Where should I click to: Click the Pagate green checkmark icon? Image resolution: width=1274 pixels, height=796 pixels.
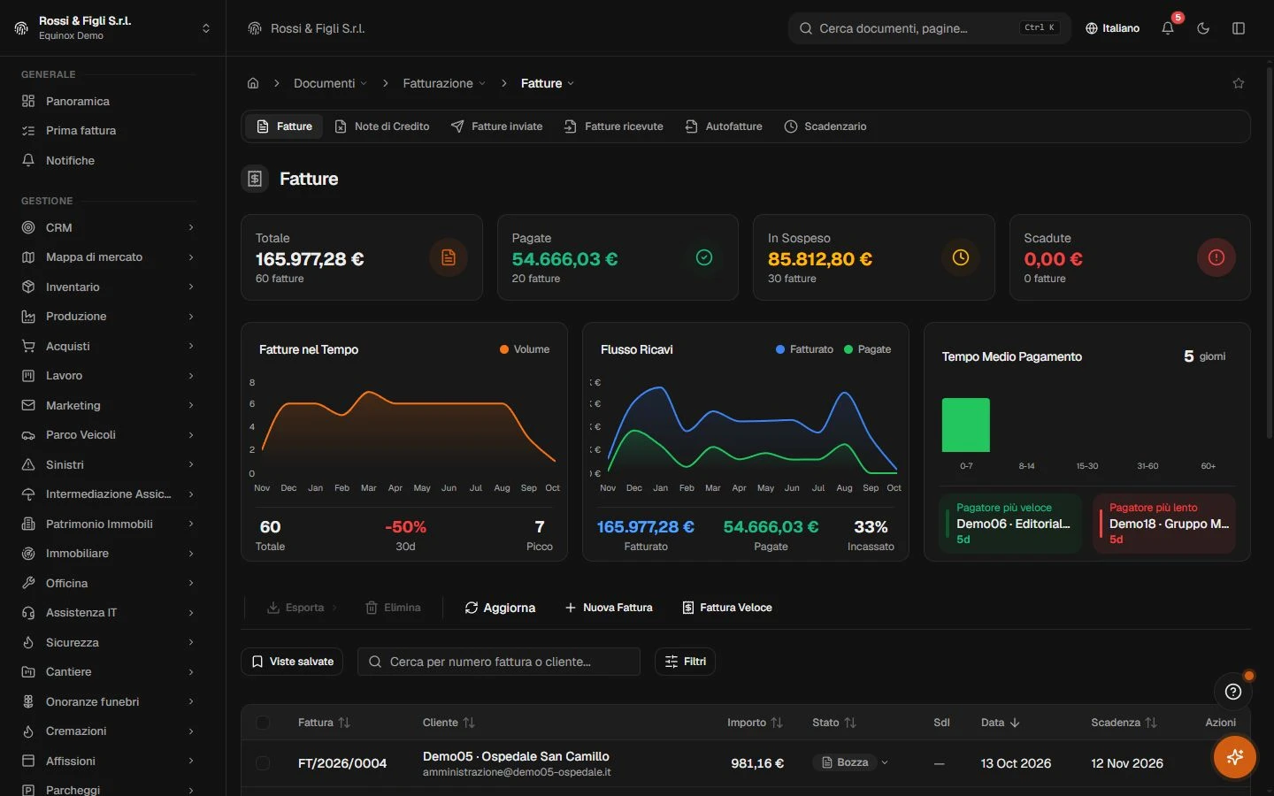pos(704,257)
